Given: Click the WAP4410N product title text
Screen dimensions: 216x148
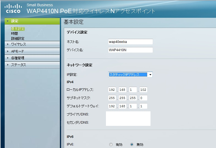Looking at the screenshot, I should click(91, 11).
